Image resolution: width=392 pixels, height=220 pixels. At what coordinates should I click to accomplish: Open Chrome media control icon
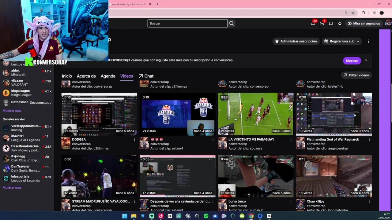point(374,13)
